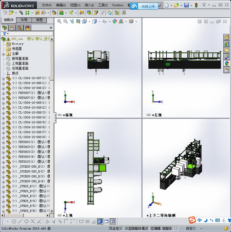This screenshot has height=232, width=231.
Task: Click the Zoom to Area icon
Action: (x=66, y=22)
